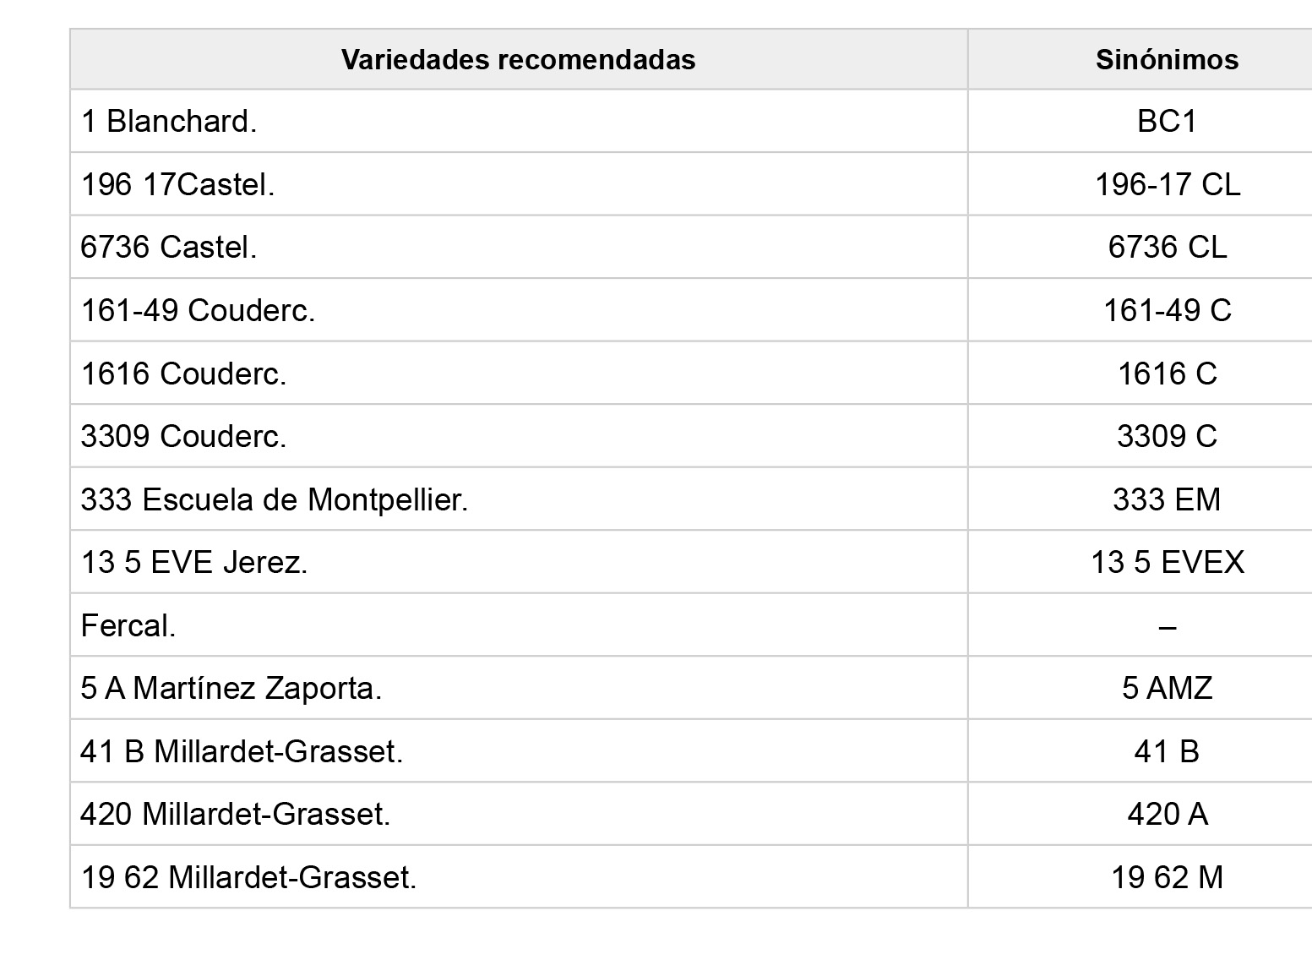Click '333 Escuela de Montpellier.' text
Image resolution: width=1312 pixels, height=960 pixels.
click(274, 499)
